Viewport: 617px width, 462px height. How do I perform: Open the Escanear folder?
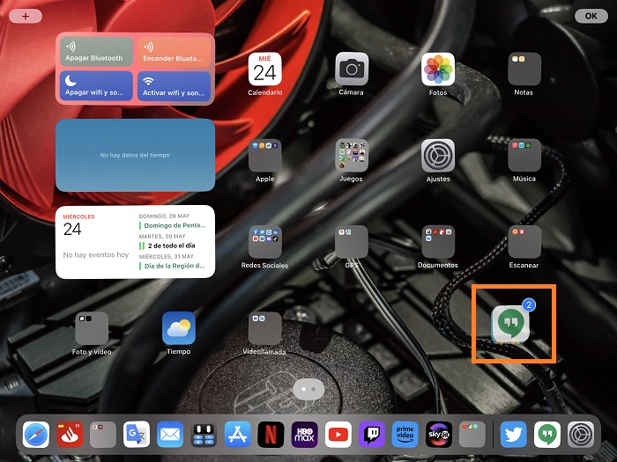tap(524, 242)
